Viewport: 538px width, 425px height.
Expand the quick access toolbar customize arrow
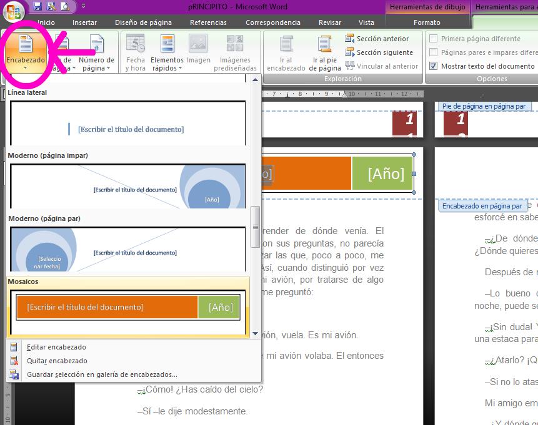[x=84, y=7]
